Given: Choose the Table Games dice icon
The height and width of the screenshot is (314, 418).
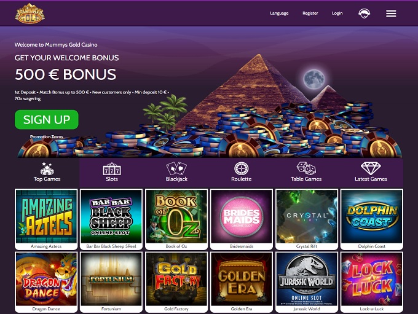Looking at the screenshot, I should (306, 169).
